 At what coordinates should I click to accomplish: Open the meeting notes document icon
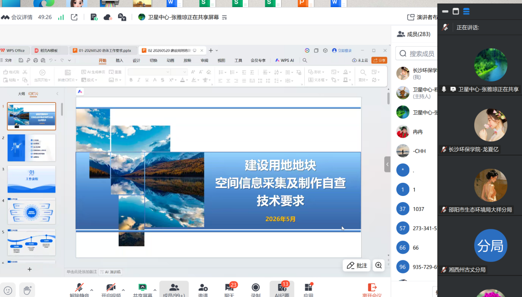click(94, 17)
